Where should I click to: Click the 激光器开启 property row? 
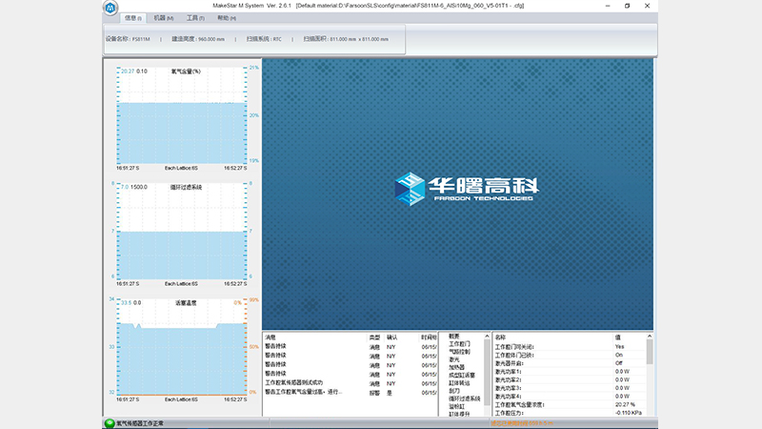coord(569,363)
